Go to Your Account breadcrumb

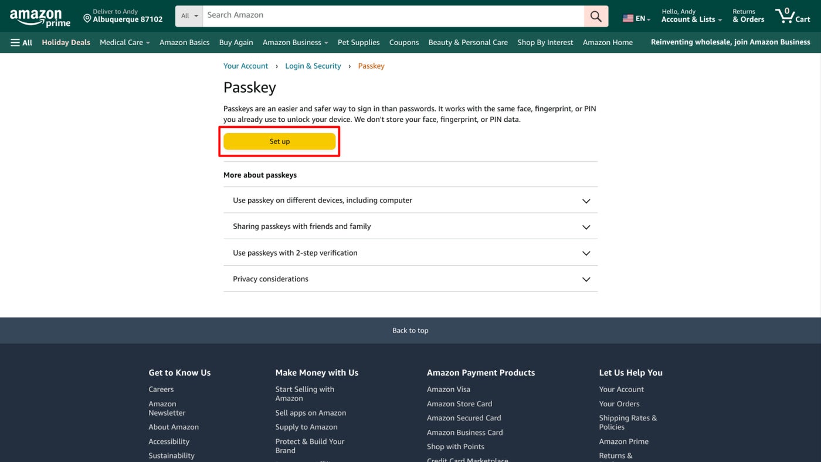click(x=246, y=66)
